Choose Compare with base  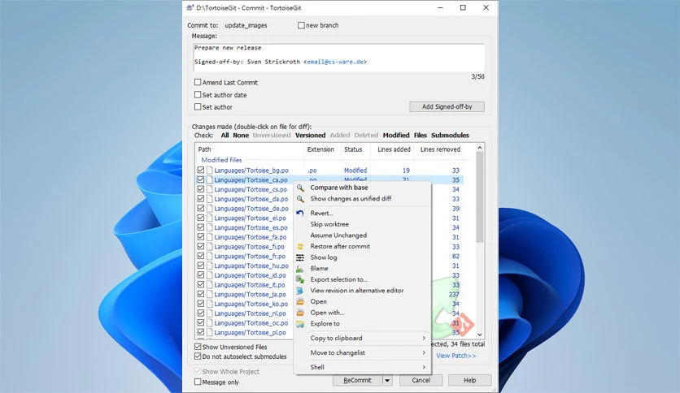pyautogui.click(x=363, y=188)
